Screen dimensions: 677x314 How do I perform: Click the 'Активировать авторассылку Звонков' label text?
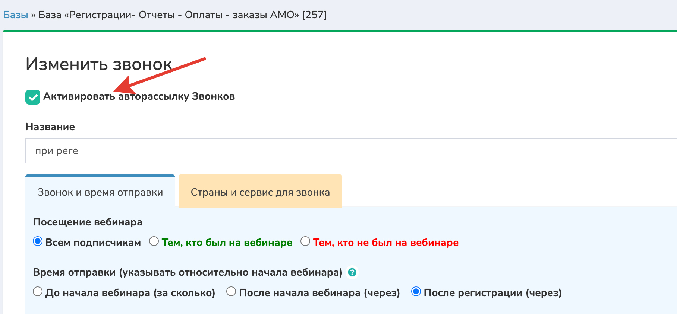pyautogui.click(x=139, y=96)
